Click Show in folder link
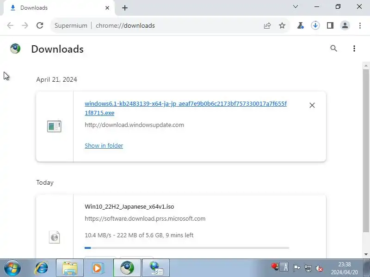The width and height of the screenshot is (370, 277). click(104, 145)
